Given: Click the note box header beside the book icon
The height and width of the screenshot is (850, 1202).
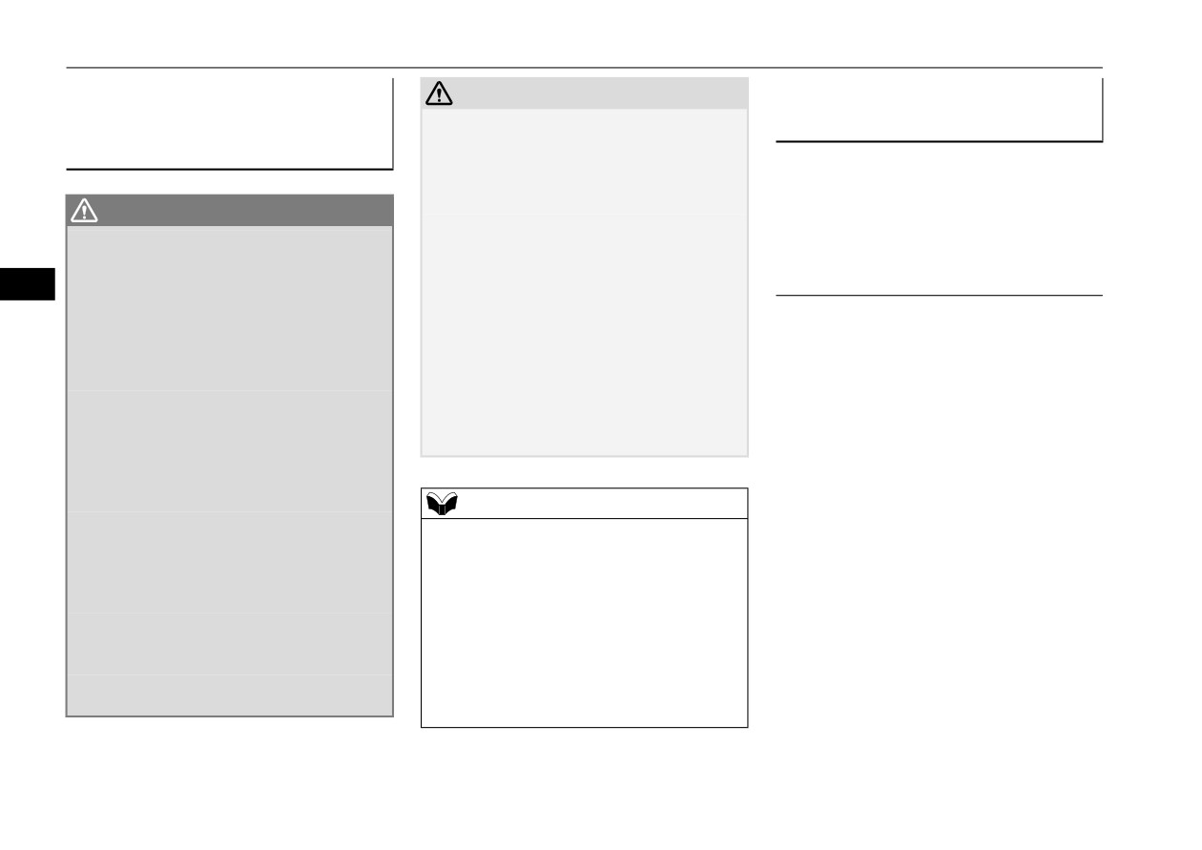Looking at the screenshot, I should [x=585, y=504].
